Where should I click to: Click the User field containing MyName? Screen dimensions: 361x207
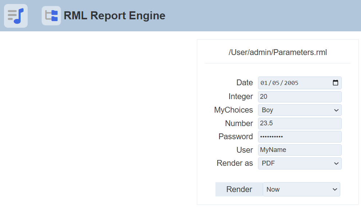point(299,150)
